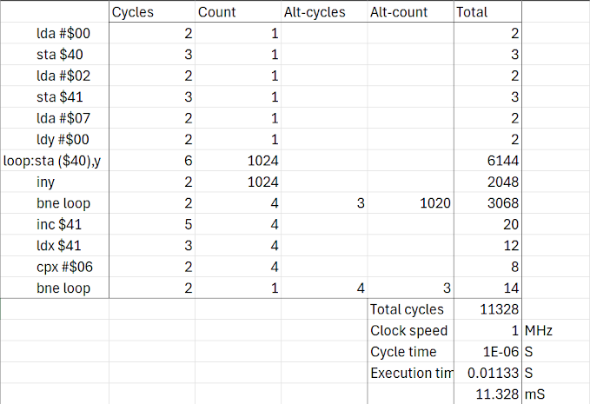Click the 'ldy #$00' instruction cell
This screenshot has height=404, width=590.
(x=55, y=140)
